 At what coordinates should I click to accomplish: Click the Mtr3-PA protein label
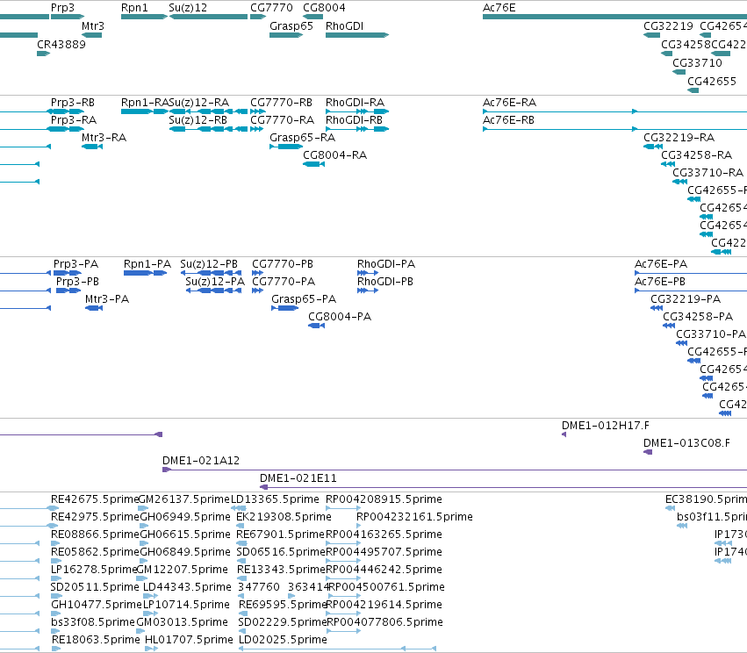pyautogui.click(x=107, y=299)
